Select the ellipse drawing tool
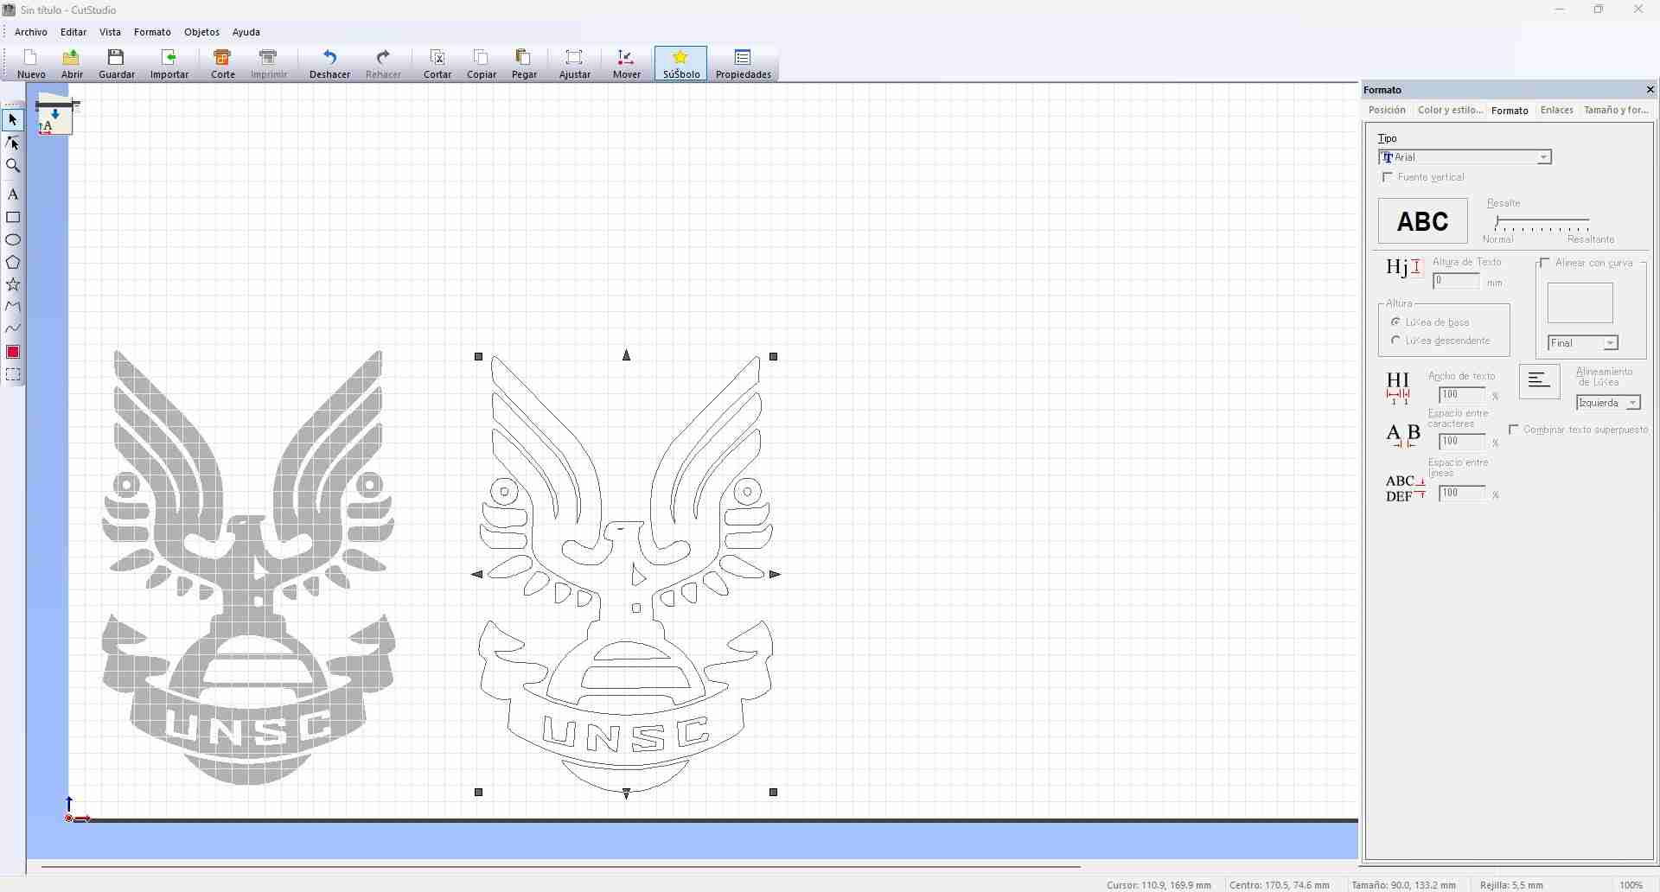The width and height of the screenshot is (1660, 892). click(x=13, y=239)
